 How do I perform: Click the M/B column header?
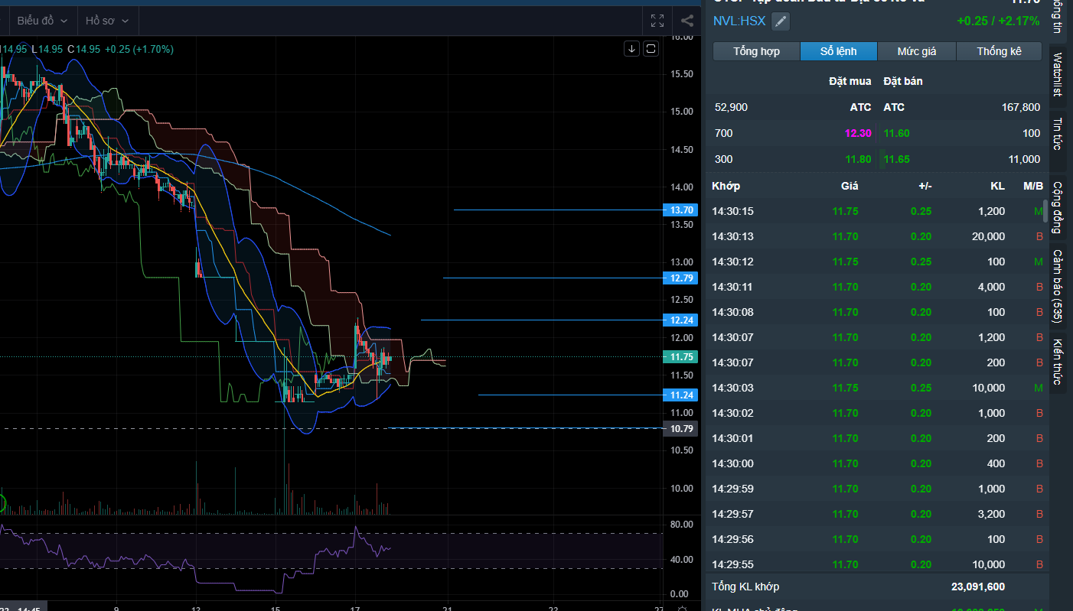click(x=1033, y=186)
